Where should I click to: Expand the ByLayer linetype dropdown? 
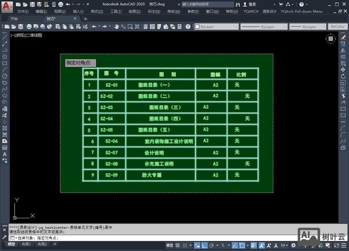268,27
